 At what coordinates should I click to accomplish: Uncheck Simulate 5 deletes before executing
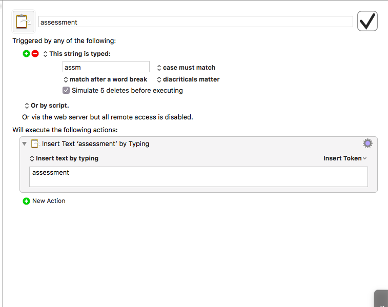pyautogui.click(x=66, y=91)
